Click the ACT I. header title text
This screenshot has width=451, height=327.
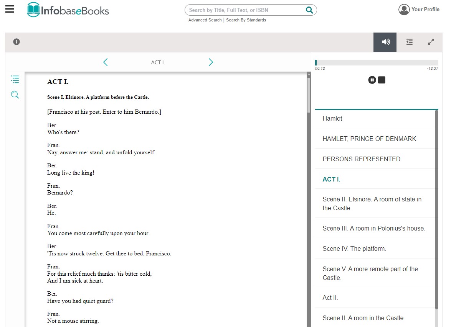[x=158, y=62]
